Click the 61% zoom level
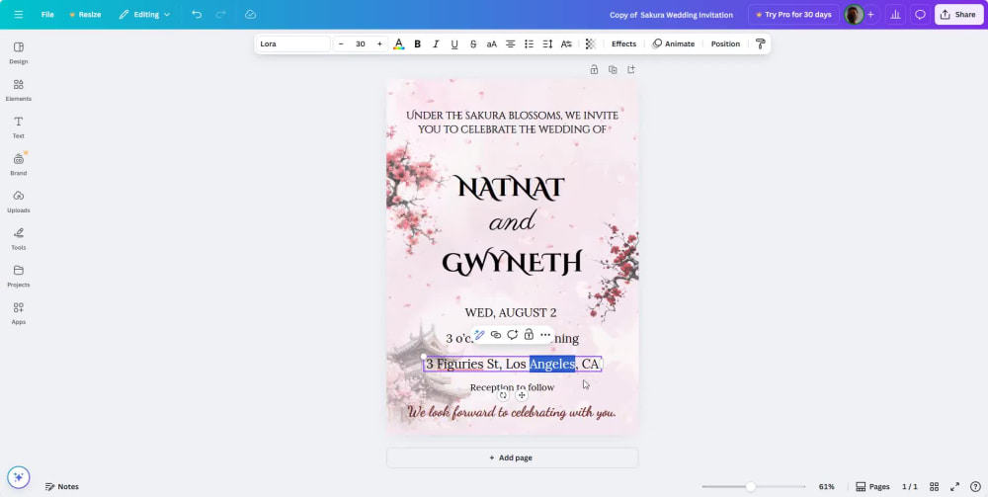Screen dimensions: 988x497 (x=826, y=486)
